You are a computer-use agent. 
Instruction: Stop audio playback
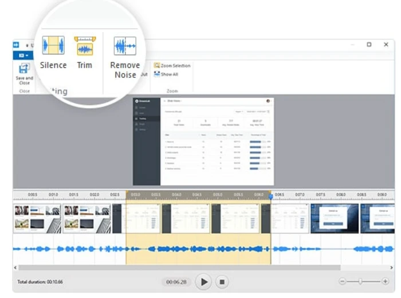(x=222, y=281)
